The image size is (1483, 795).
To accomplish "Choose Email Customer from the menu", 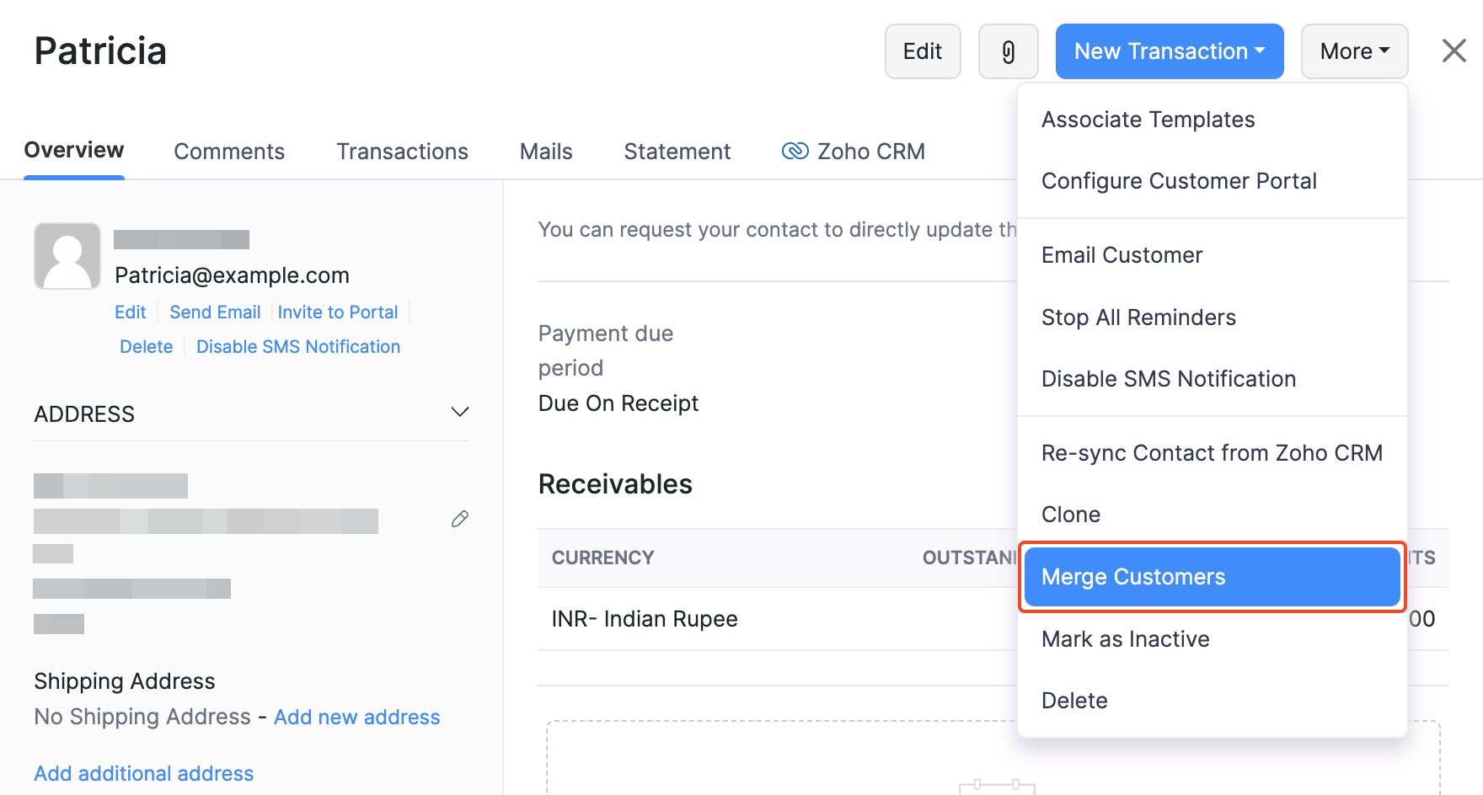I will pos(1122,254).
